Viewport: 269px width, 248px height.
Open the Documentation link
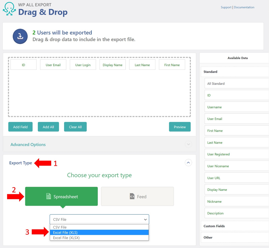pyautogui.click(x=244, y=7)
